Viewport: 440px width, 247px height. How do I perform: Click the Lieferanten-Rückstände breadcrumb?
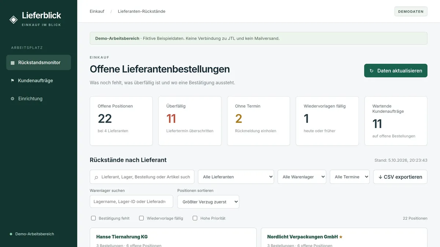coord(142,11)
